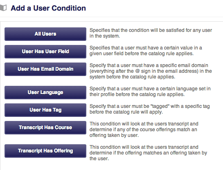The image size is (223, 170).
Task: Click the offering matches description paragraph
Action: pos(149,153)
